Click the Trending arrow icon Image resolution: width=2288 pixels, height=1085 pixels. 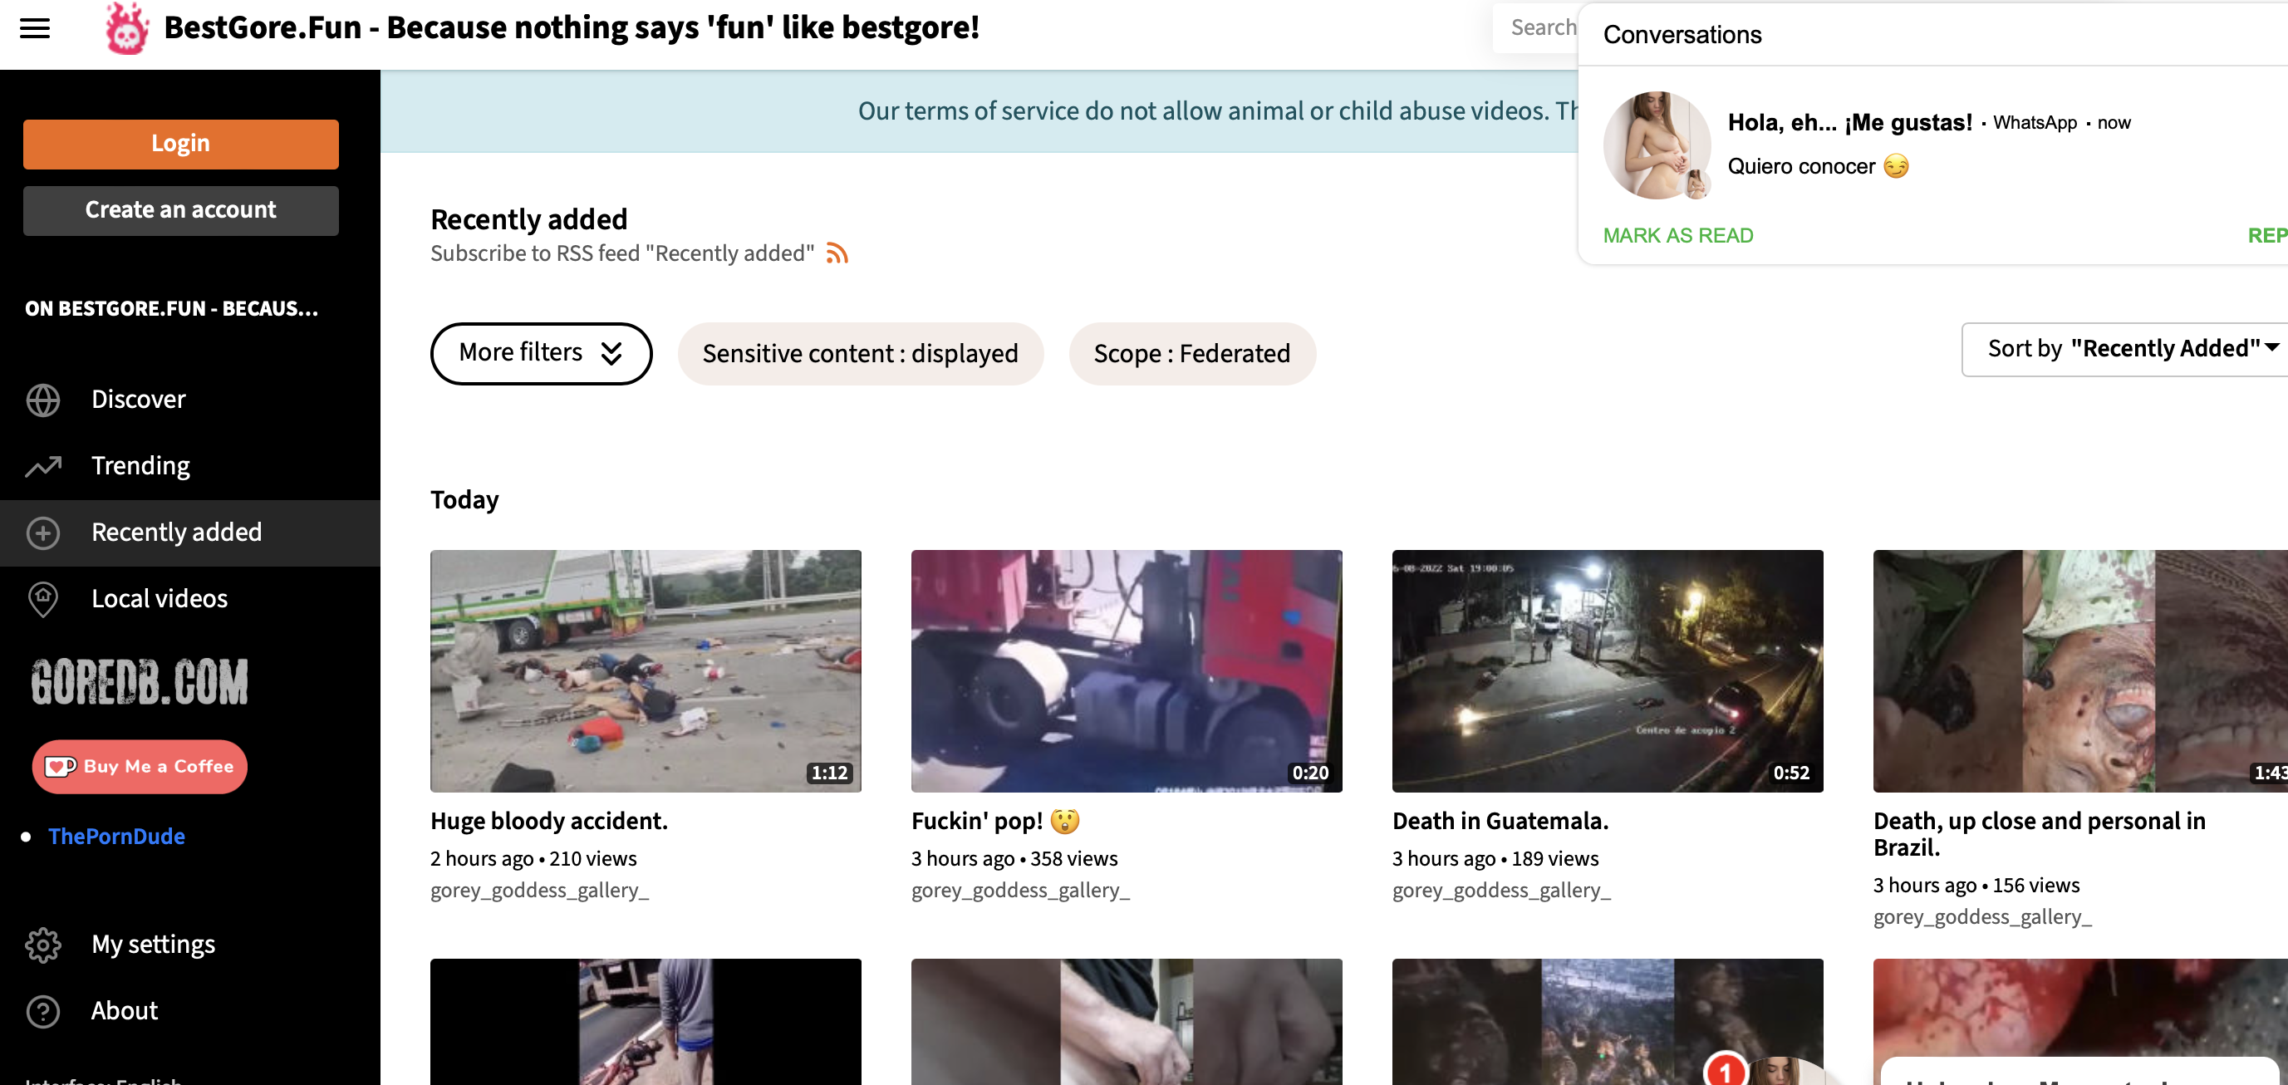pos(42,466)
